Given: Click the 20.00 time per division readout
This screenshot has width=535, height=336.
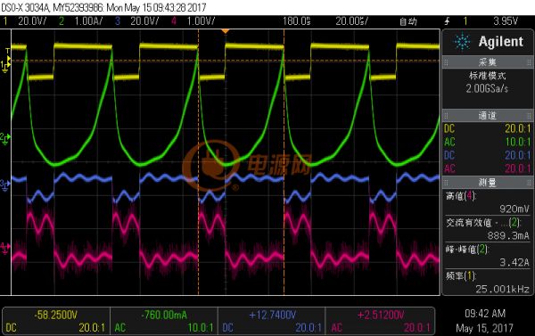Looking at the screenshot, I should [352, 21].
